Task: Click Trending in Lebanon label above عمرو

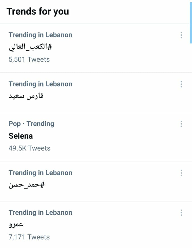Action: click(x=40, y=212)
